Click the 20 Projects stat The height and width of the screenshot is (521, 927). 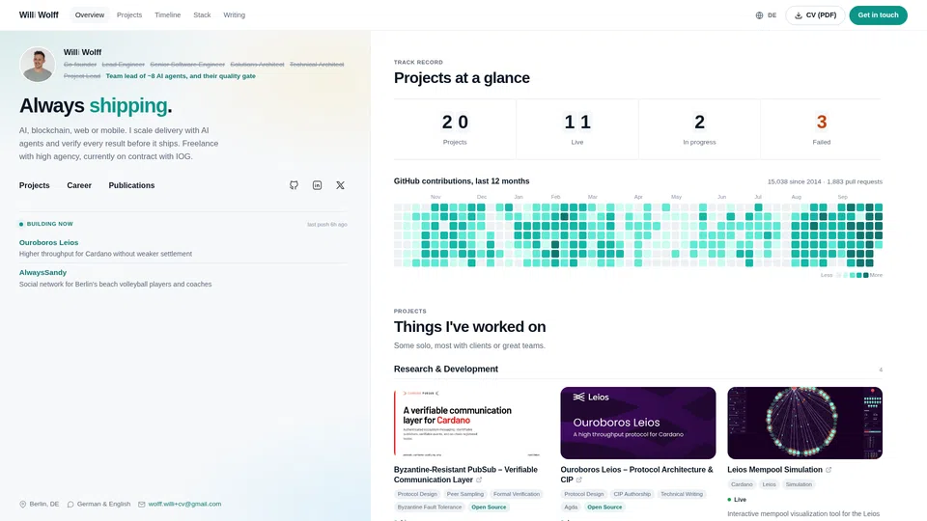(x=455, y=129)
